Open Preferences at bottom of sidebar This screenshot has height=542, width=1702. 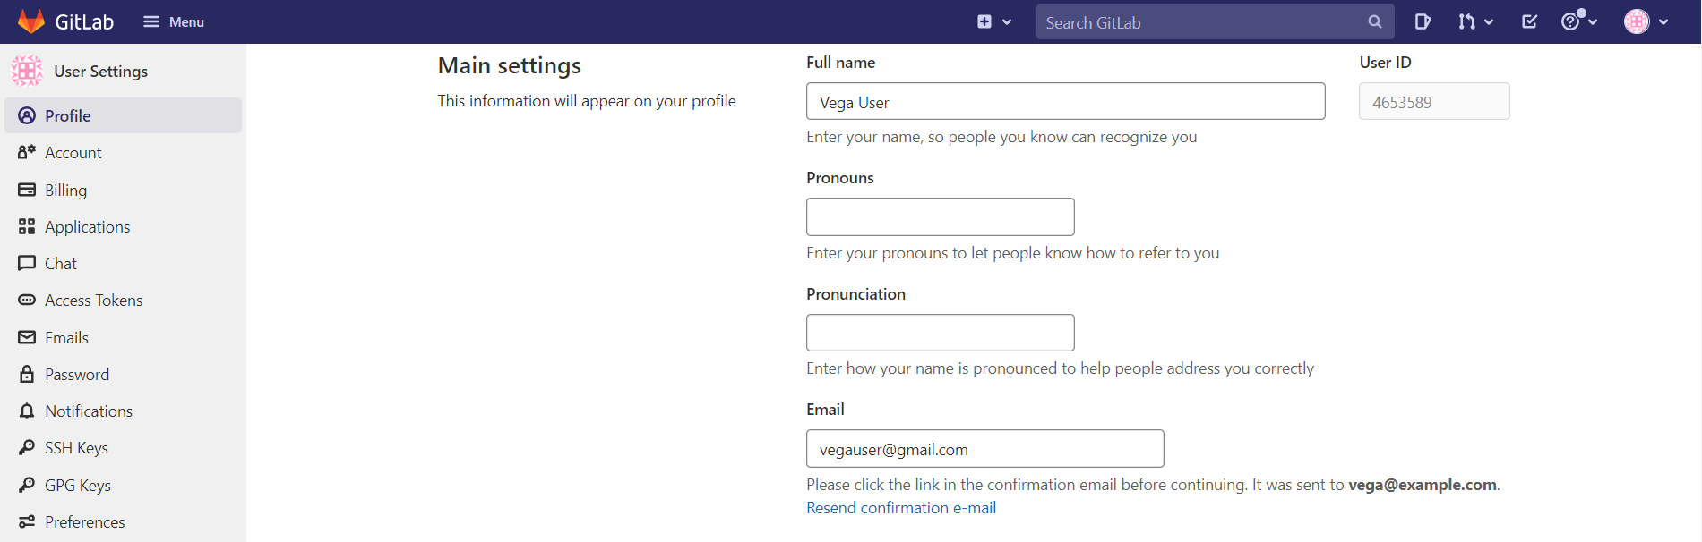click(84, 521)
